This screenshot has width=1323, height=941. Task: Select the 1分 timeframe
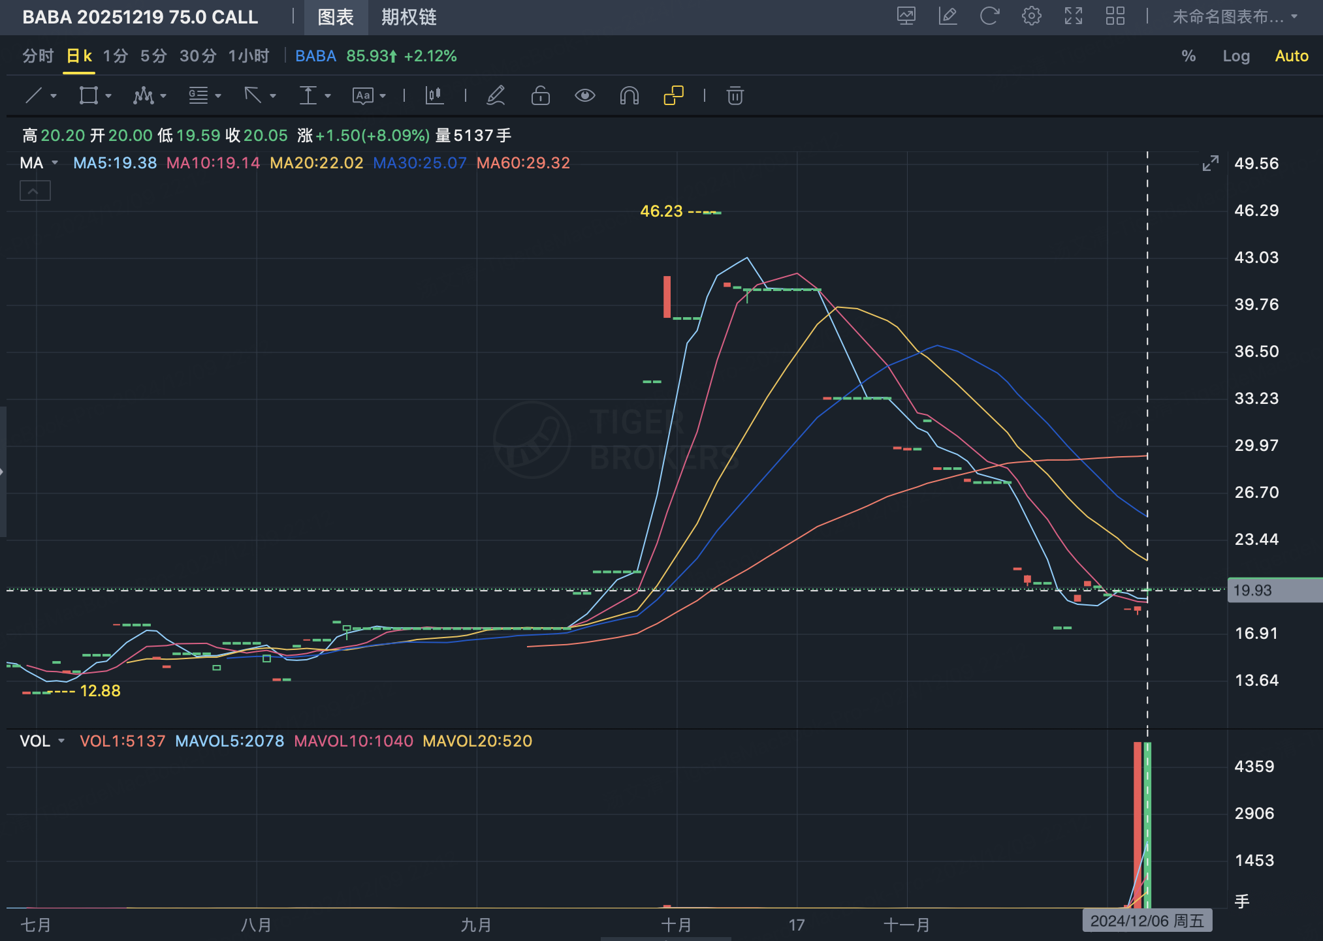116,56
